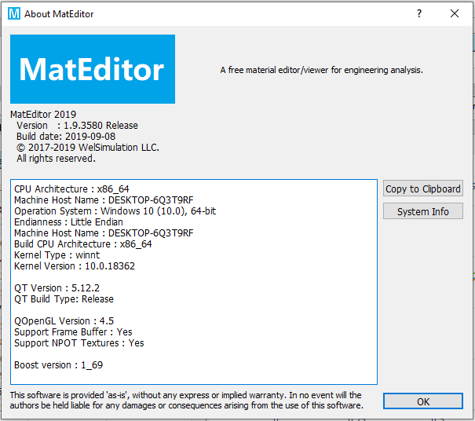The height and width of the screenshot is (421, 475).
Task: Click the MatEditor M icon in title bar
Action: coord(14,13)
